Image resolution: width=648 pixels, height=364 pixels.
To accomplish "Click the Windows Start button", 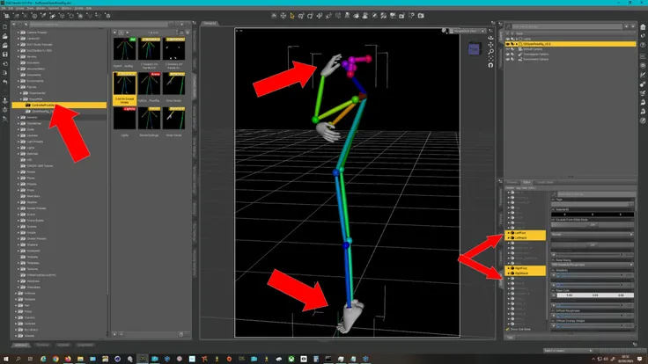I will coord(6,359).
